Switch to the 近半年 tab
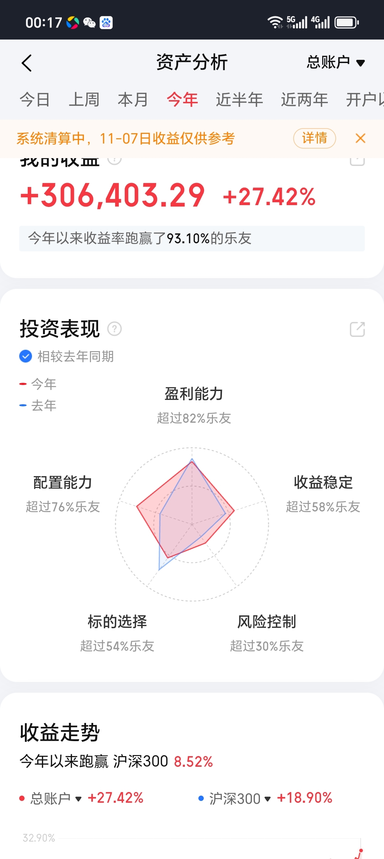Viewport: 384px width, 859px height. [239, 100]
